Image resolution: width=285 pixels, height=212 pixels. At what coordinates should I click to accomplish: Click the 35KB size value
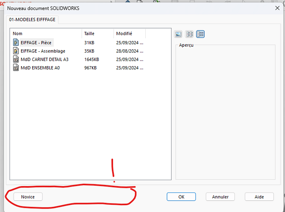(x=89, y=51)
